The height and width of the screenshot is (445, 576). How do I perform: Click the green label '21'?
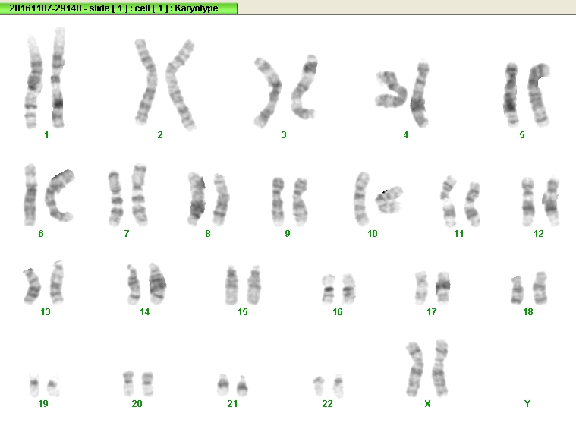[x=232, y=403]
